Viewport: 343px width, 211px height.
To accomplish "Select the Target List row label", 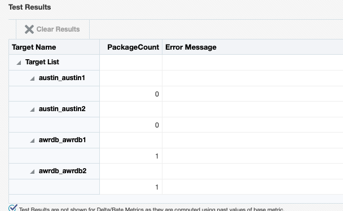I will (42, 62).
